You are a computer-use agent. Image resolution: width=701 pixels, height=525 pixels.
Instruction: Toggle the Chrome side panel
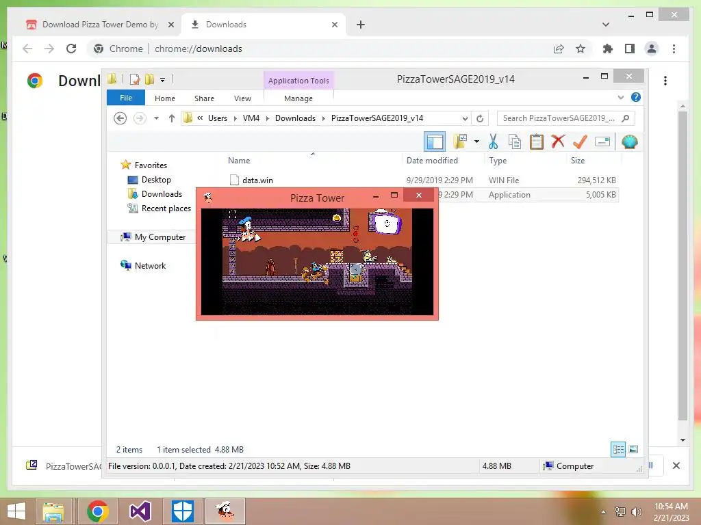tap(630, 49)
